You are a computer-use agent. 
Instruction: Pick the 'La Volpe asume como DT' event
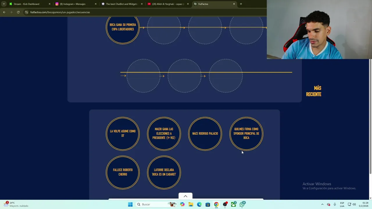coord(123,134)
